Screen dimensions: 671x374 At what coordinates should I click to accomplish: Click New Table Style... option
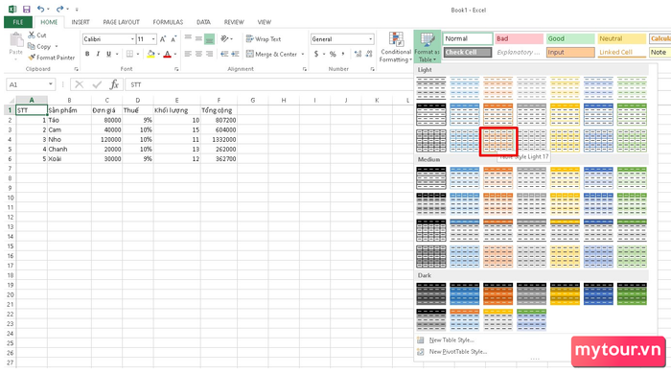451,340
